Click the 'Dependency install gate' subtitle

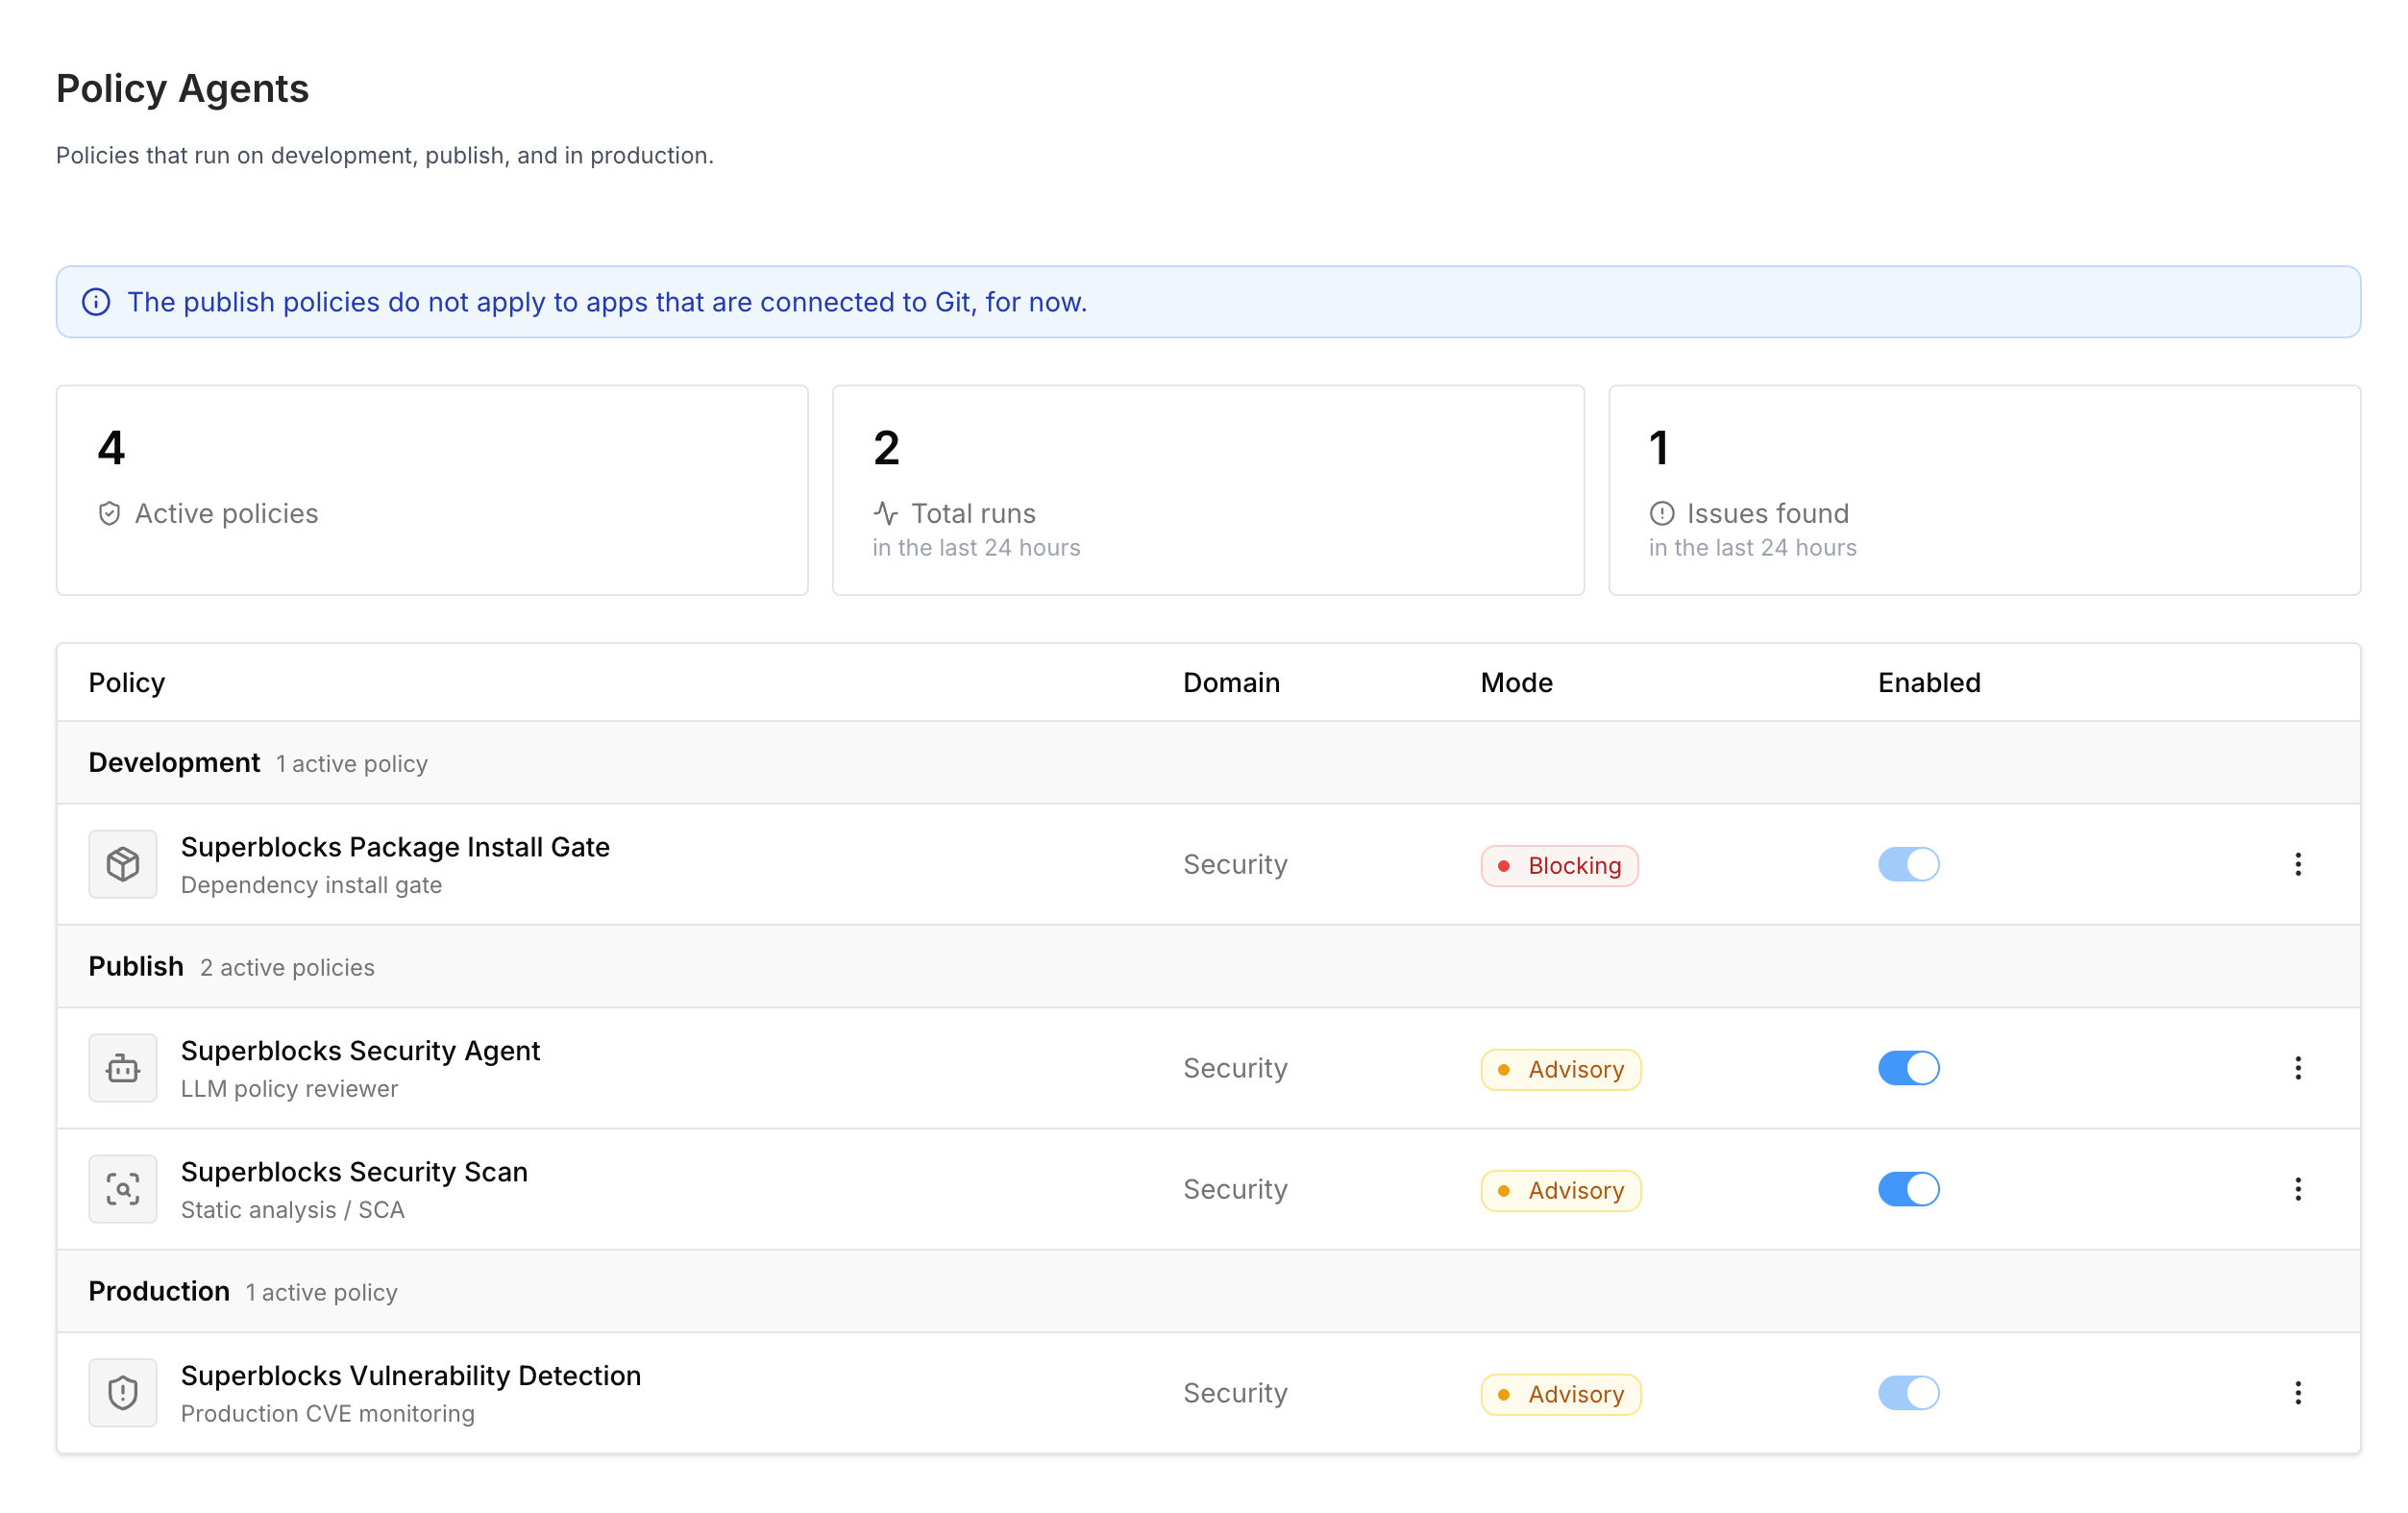[311, 884]
